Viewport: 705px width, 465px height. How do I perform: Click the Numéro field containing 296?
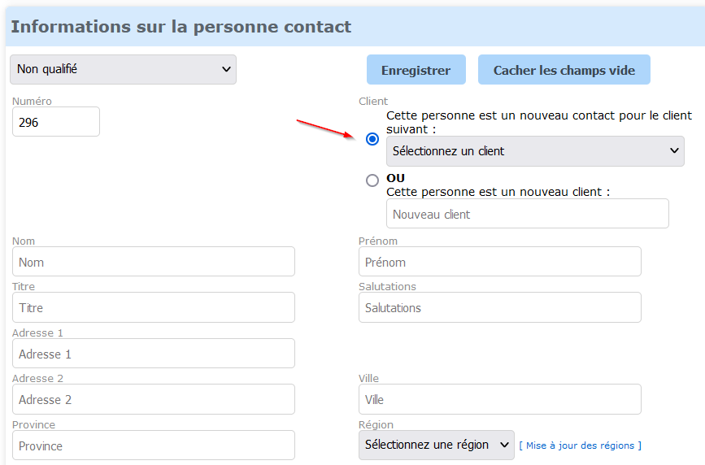(56, 122)
